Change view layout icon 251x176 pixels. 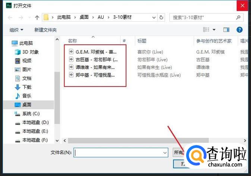tap(206, 29)
